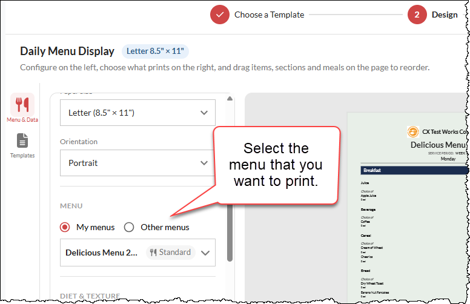
Task: Click the Letter 8.5" × 11" badge
Action: [155, 51]
